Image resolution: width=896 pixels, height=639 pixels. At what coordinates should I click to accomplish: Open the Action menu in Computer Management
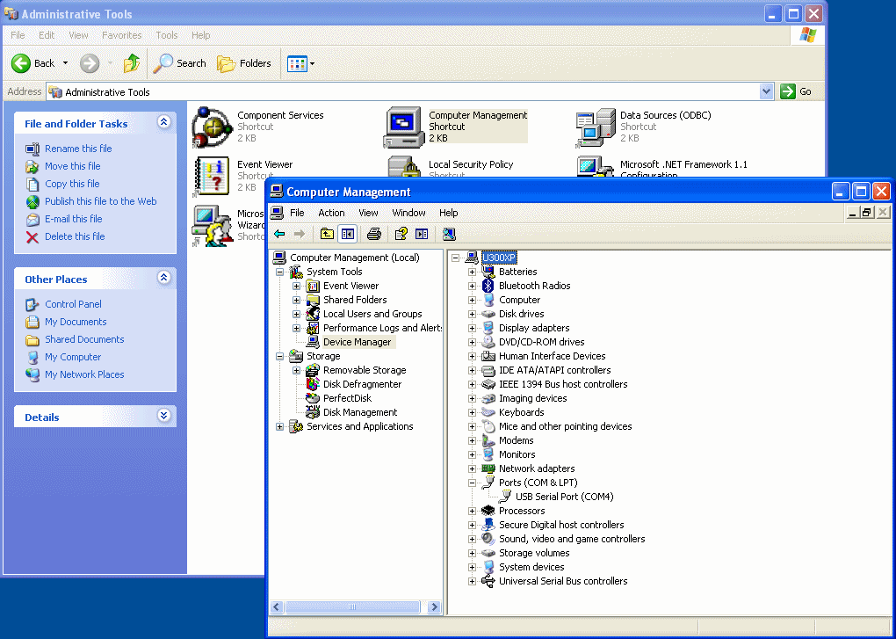[331, 213]
